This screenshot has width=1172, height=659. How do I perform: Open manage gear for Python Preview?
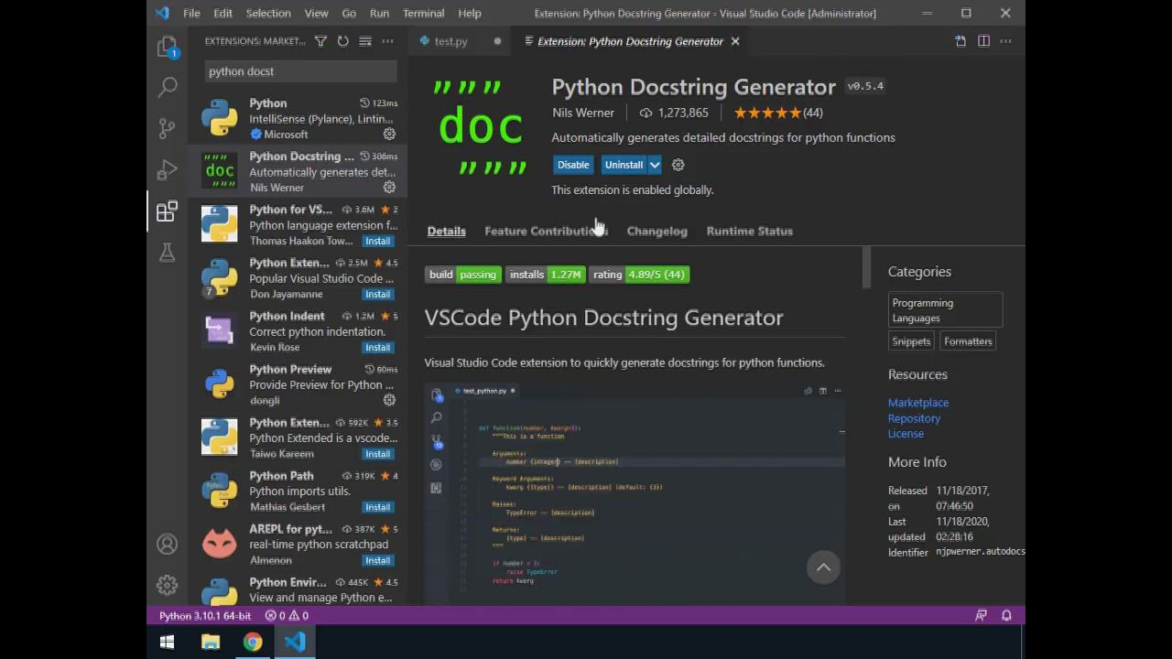(x=389, y=400)
